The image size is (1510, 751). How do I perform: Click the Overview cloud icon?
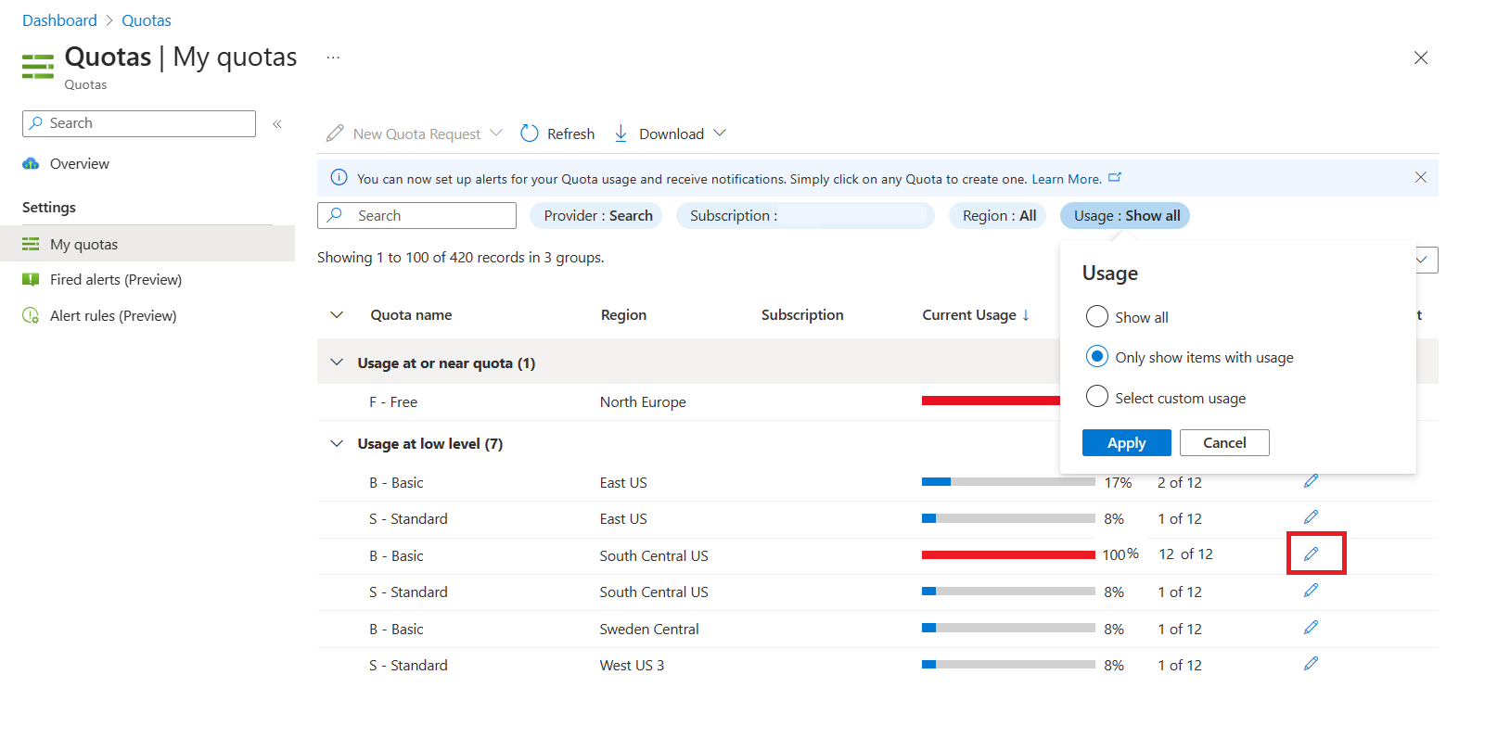[31, 164]
